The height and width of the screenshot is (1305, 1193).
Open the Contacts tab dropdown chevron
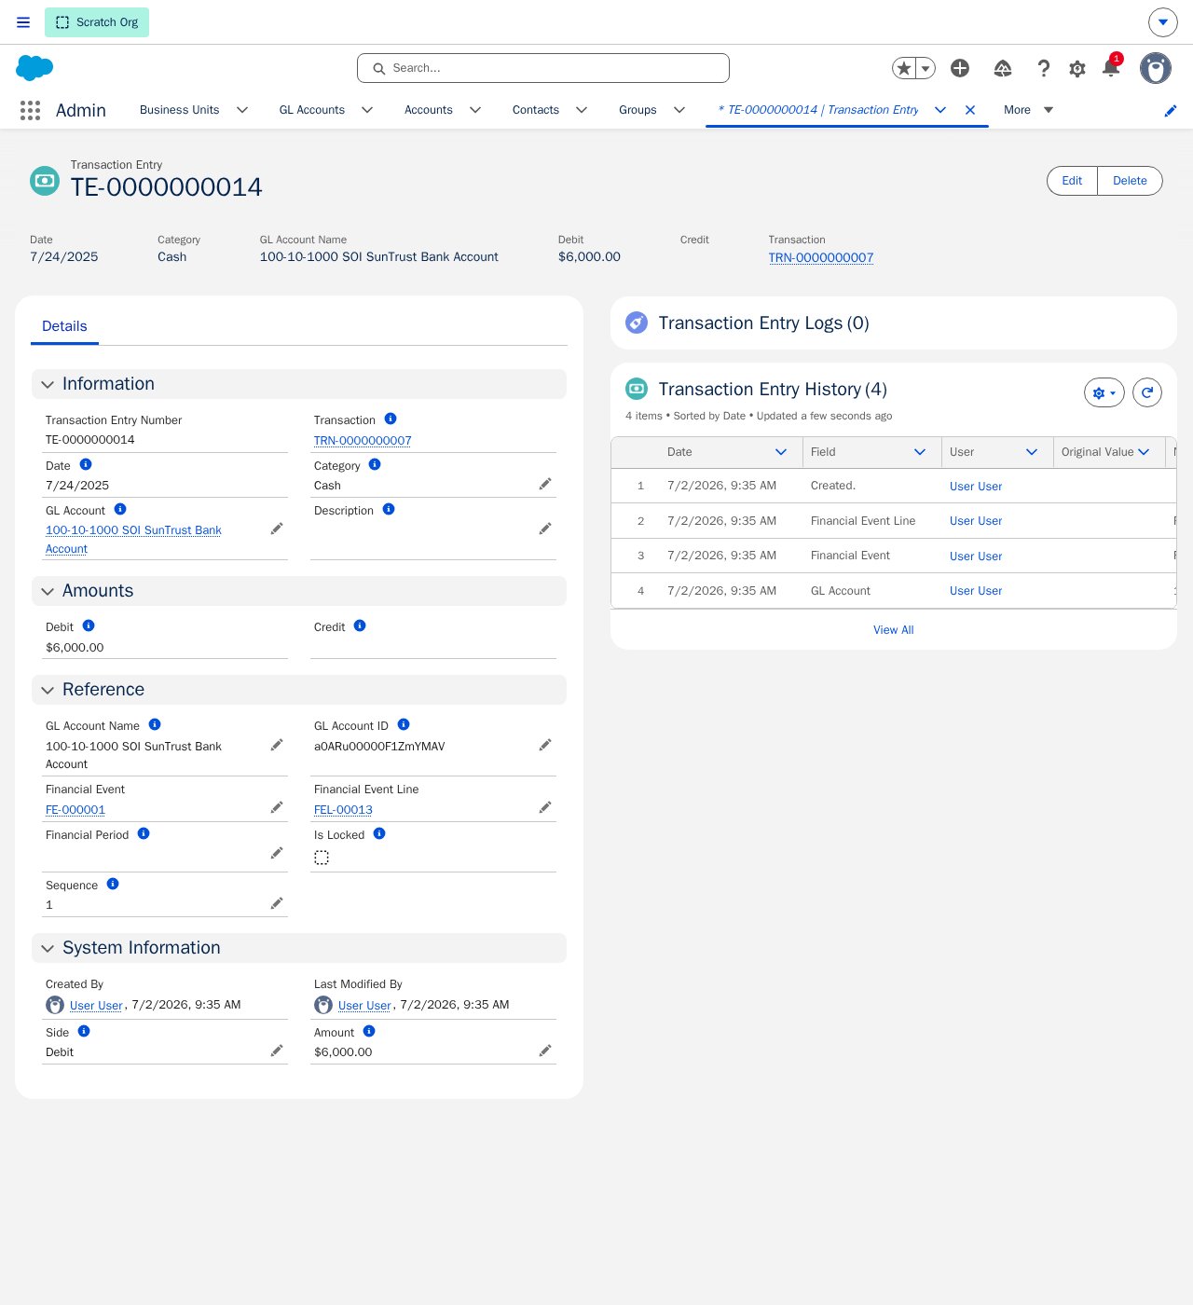(x=582, y=110)
